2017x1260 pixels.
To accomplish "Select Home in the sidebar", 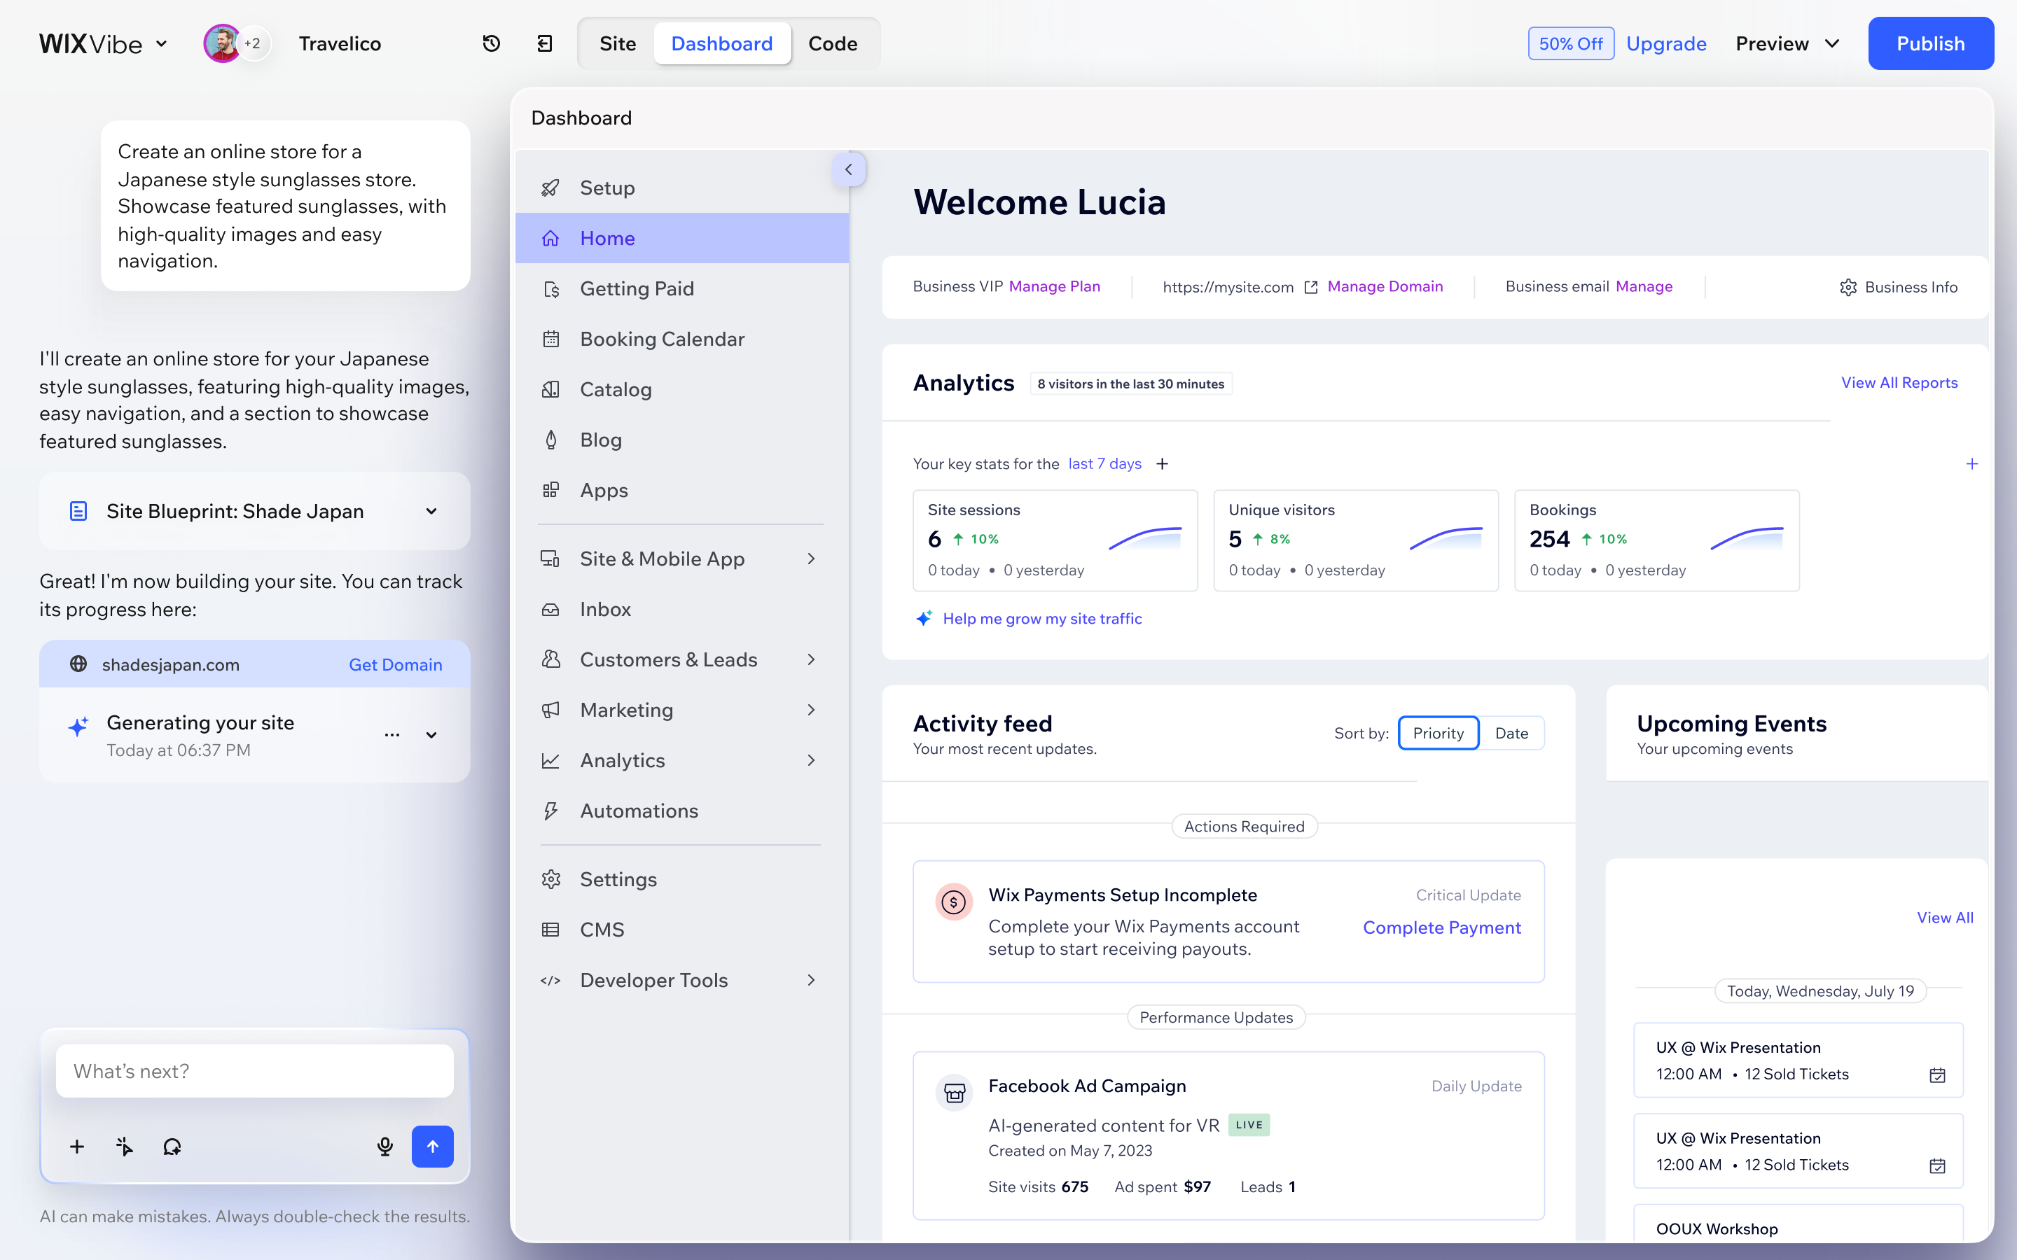I will pos(681,238).
